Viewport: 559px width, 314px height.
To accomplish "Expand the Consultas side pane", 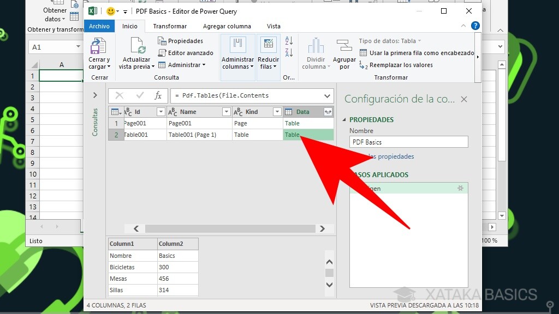I will point(95,95).
